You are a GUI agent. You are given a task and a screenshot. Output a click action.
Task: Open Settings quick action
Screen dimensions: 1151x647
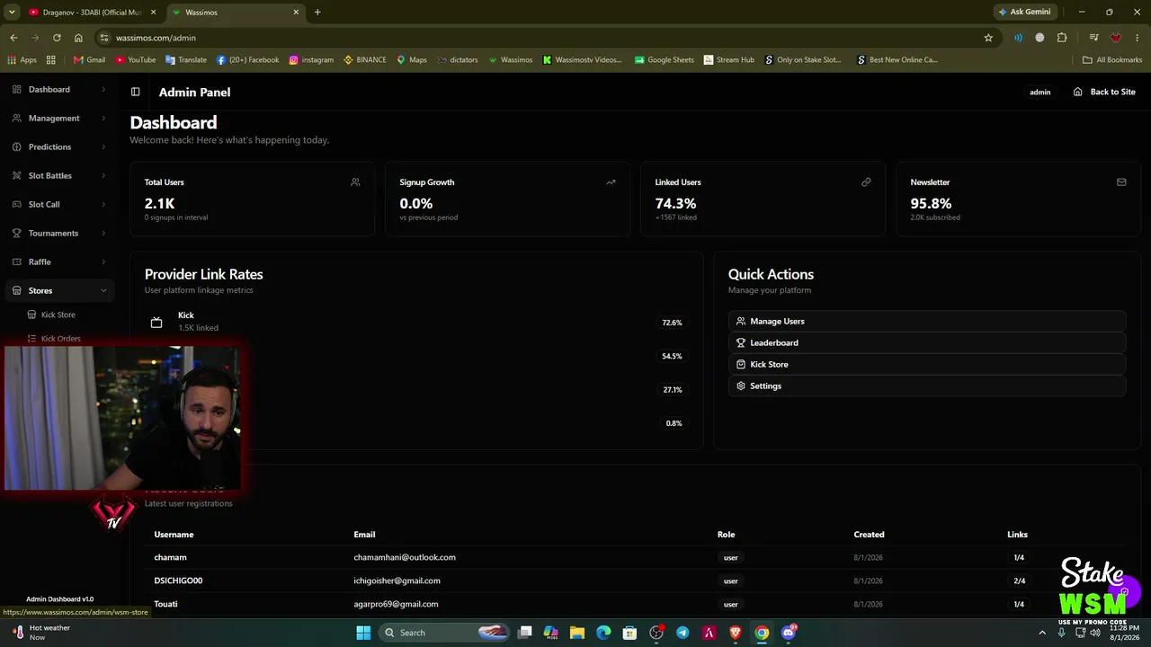pos(927,386)
